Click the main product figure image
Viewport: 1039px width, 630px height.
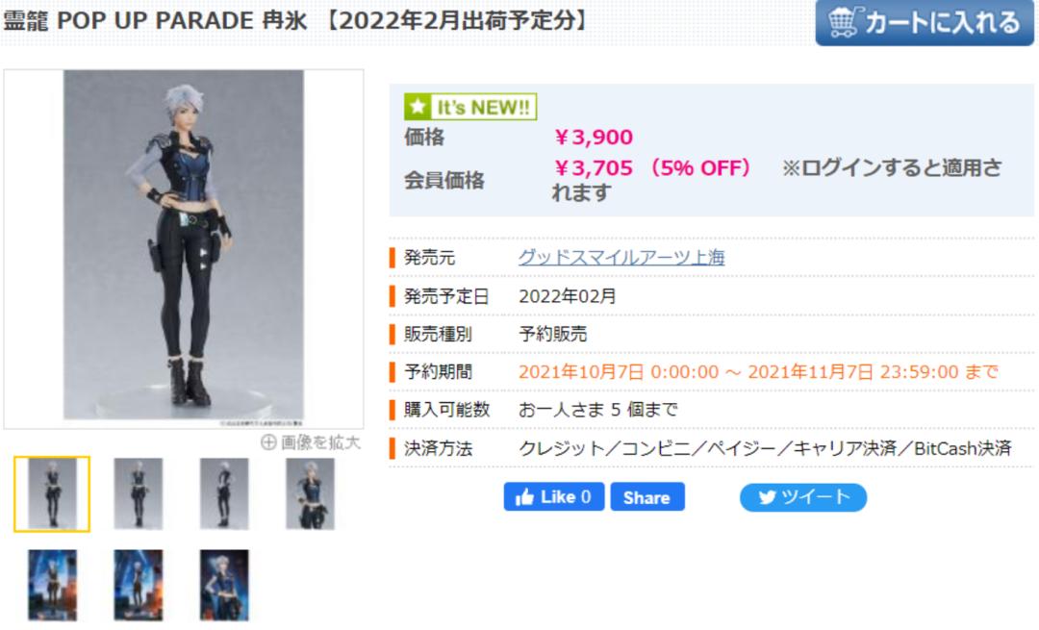(184, 245)
